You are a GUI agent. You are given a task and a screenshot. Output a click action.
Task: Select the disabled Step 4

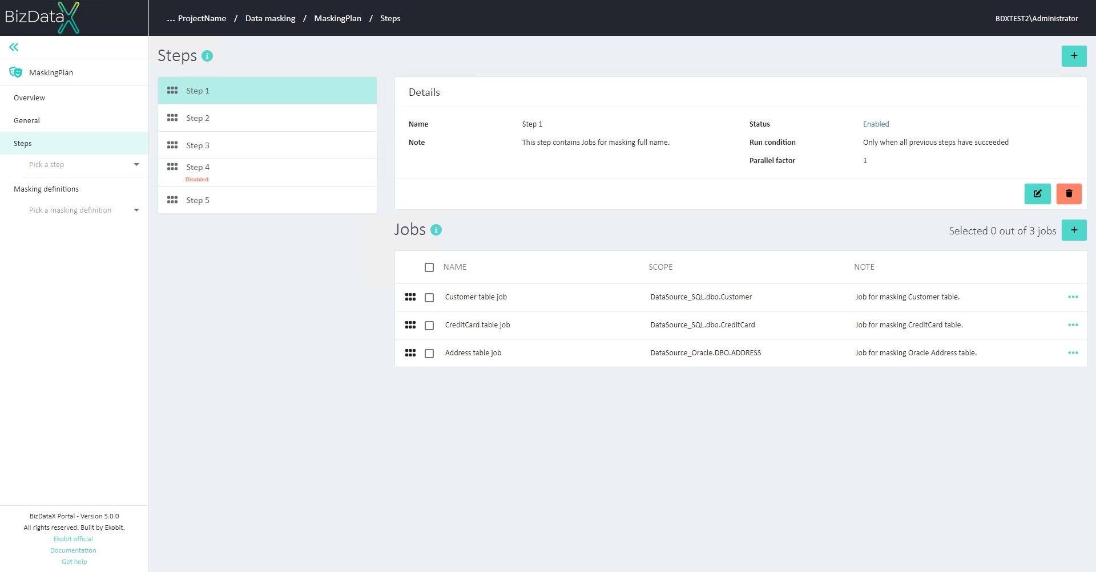[267, 172]
